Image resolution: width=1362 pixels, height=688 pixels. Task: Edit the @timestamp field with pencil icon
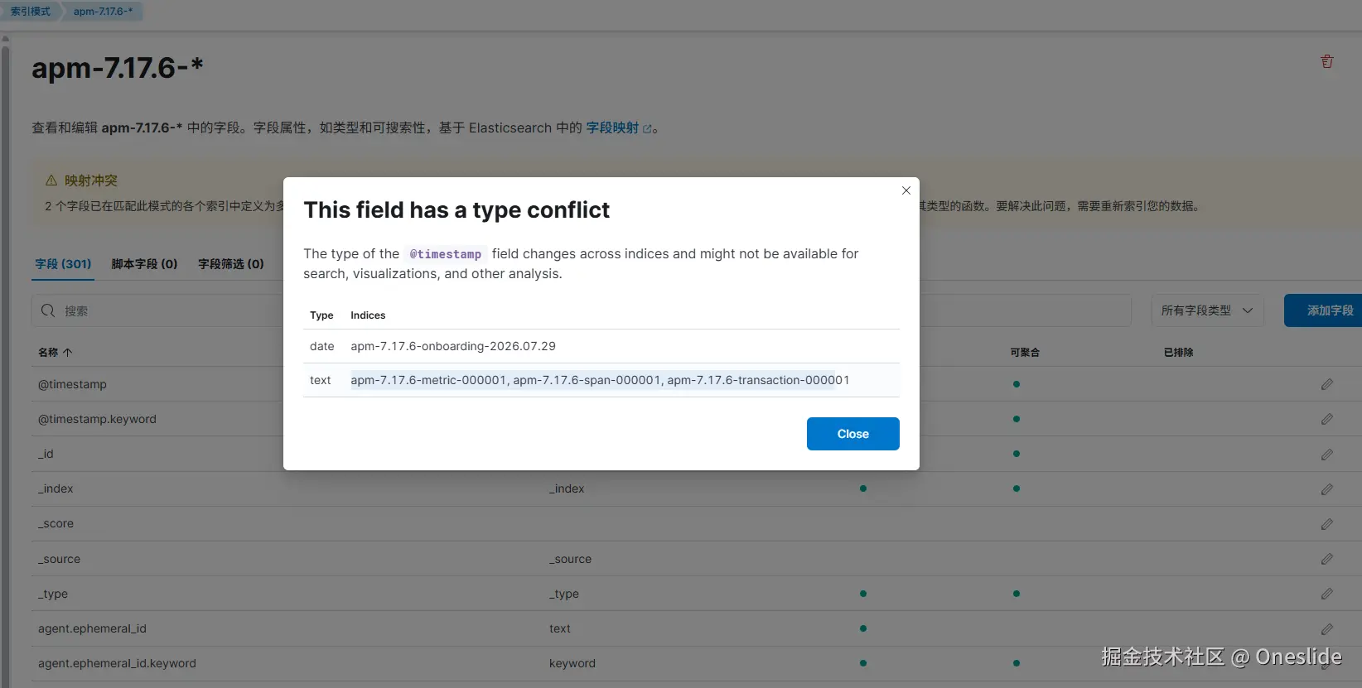1326,384
